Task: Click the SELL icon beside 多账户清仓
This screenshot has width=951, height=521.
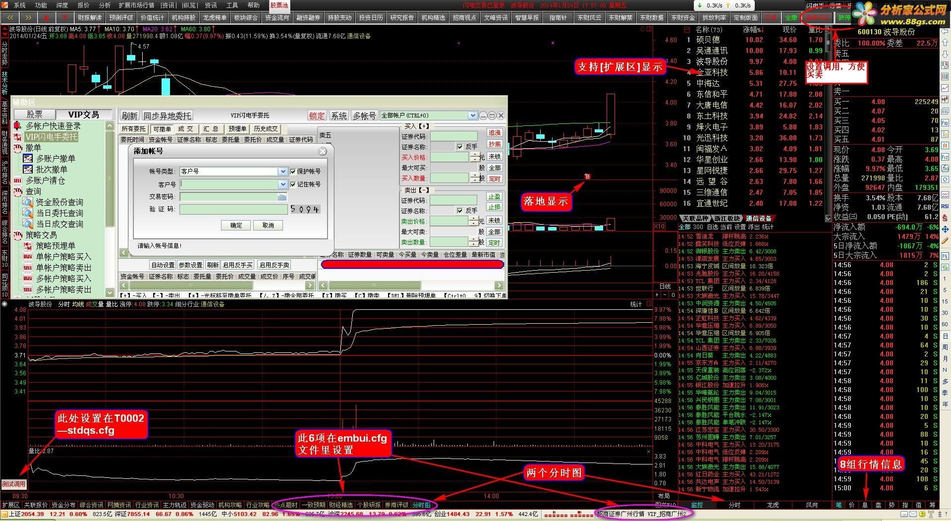Action: pyautogui.click(x=17, y=180)
